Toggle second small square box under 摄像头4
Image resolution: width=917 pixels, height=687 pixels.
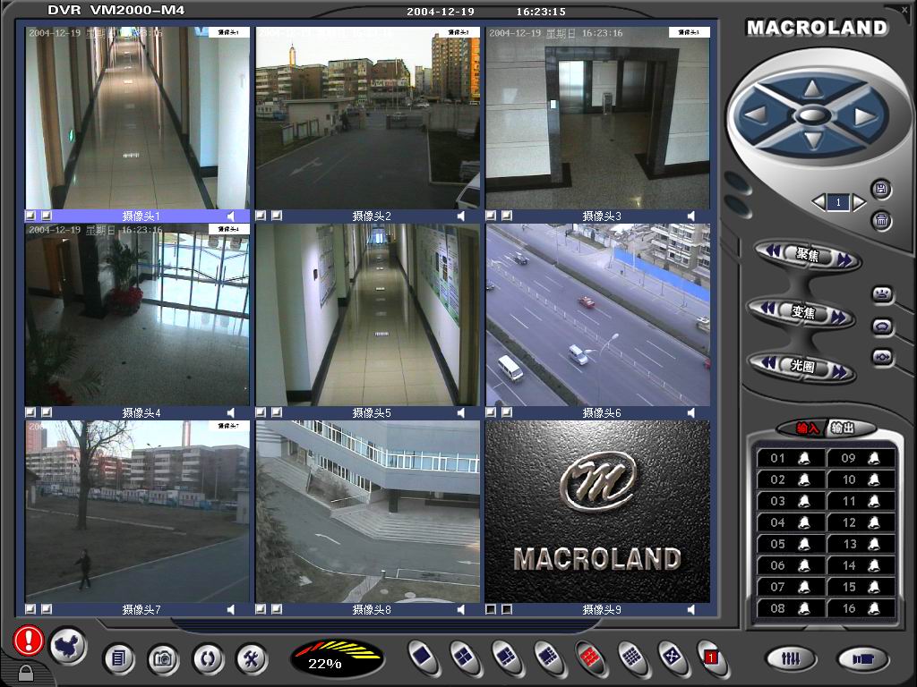[47, 412]
